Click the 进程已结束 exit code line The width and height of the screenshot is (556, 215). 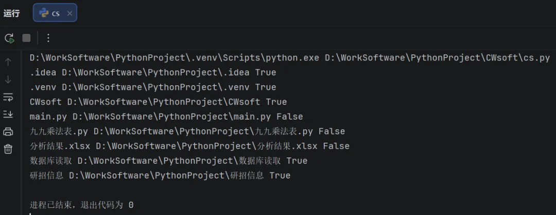click(x=81, y=205)
